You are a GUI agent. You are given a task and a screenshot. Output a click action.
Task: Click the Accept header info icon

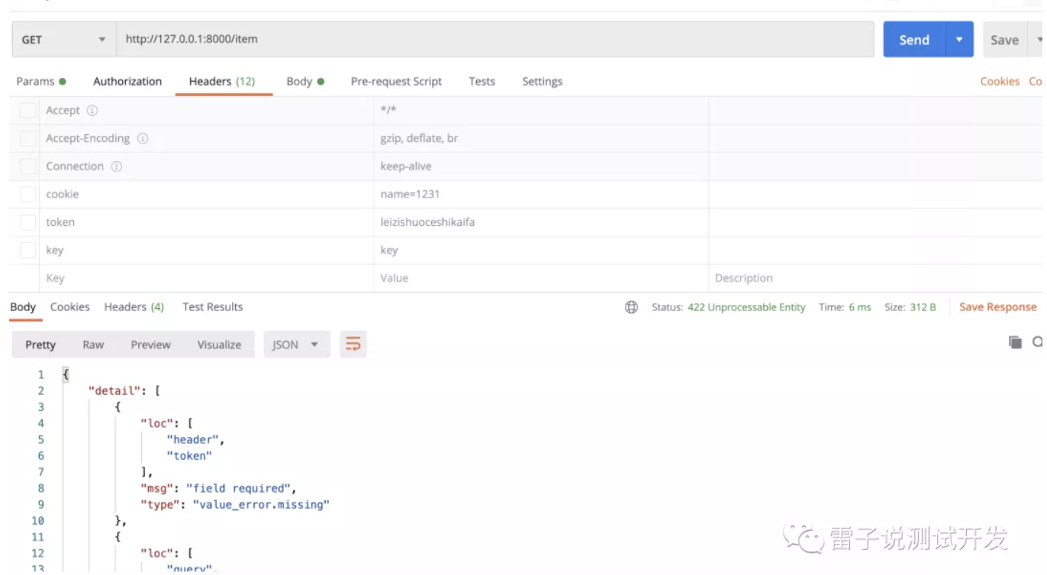(x=92, y=111)
